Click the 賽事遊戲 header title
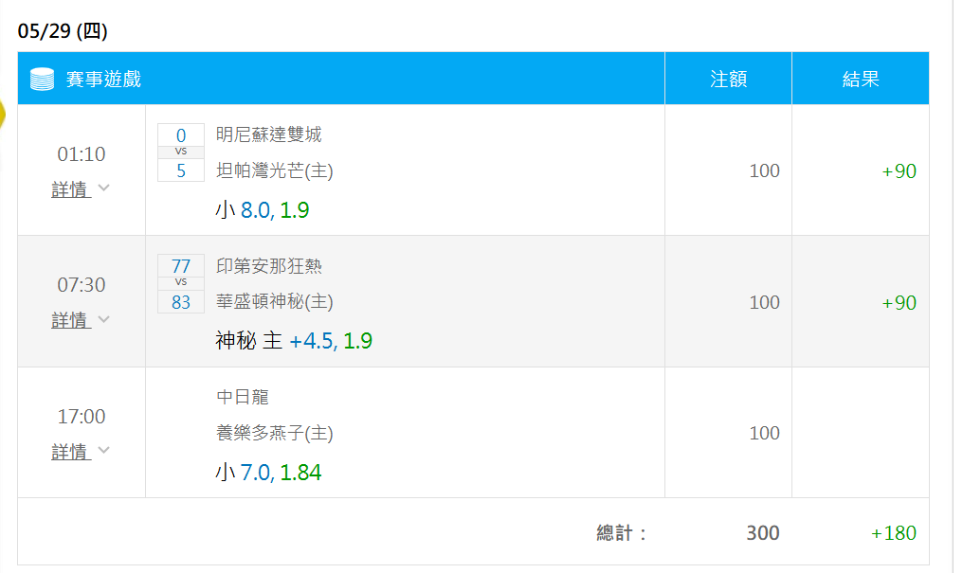Image resolution: width=963 pixels, height=573 pixels. 104,80
